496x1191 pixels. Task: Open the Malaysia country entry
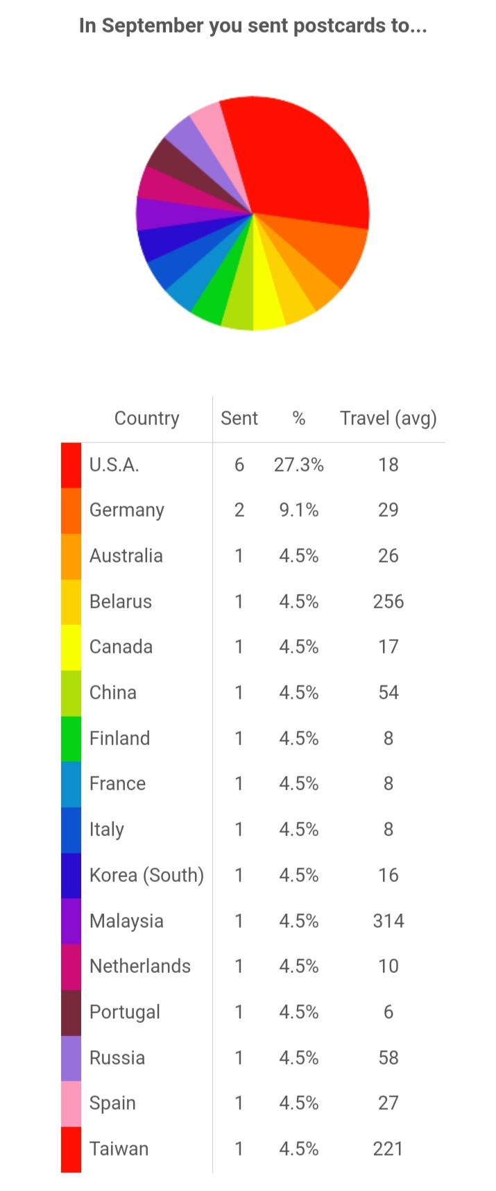[x=126, y=921]
